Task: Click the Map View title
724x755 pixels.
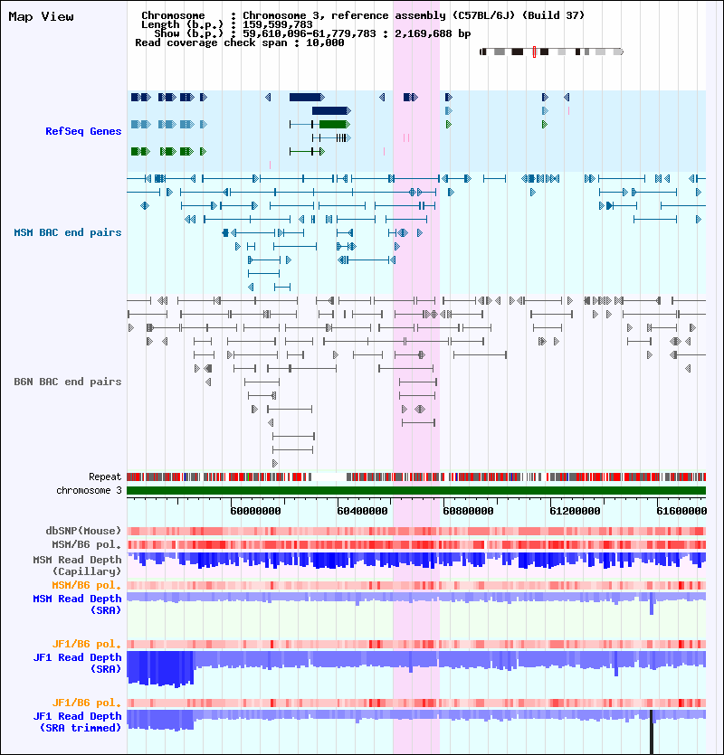Action: pos(41,17)
